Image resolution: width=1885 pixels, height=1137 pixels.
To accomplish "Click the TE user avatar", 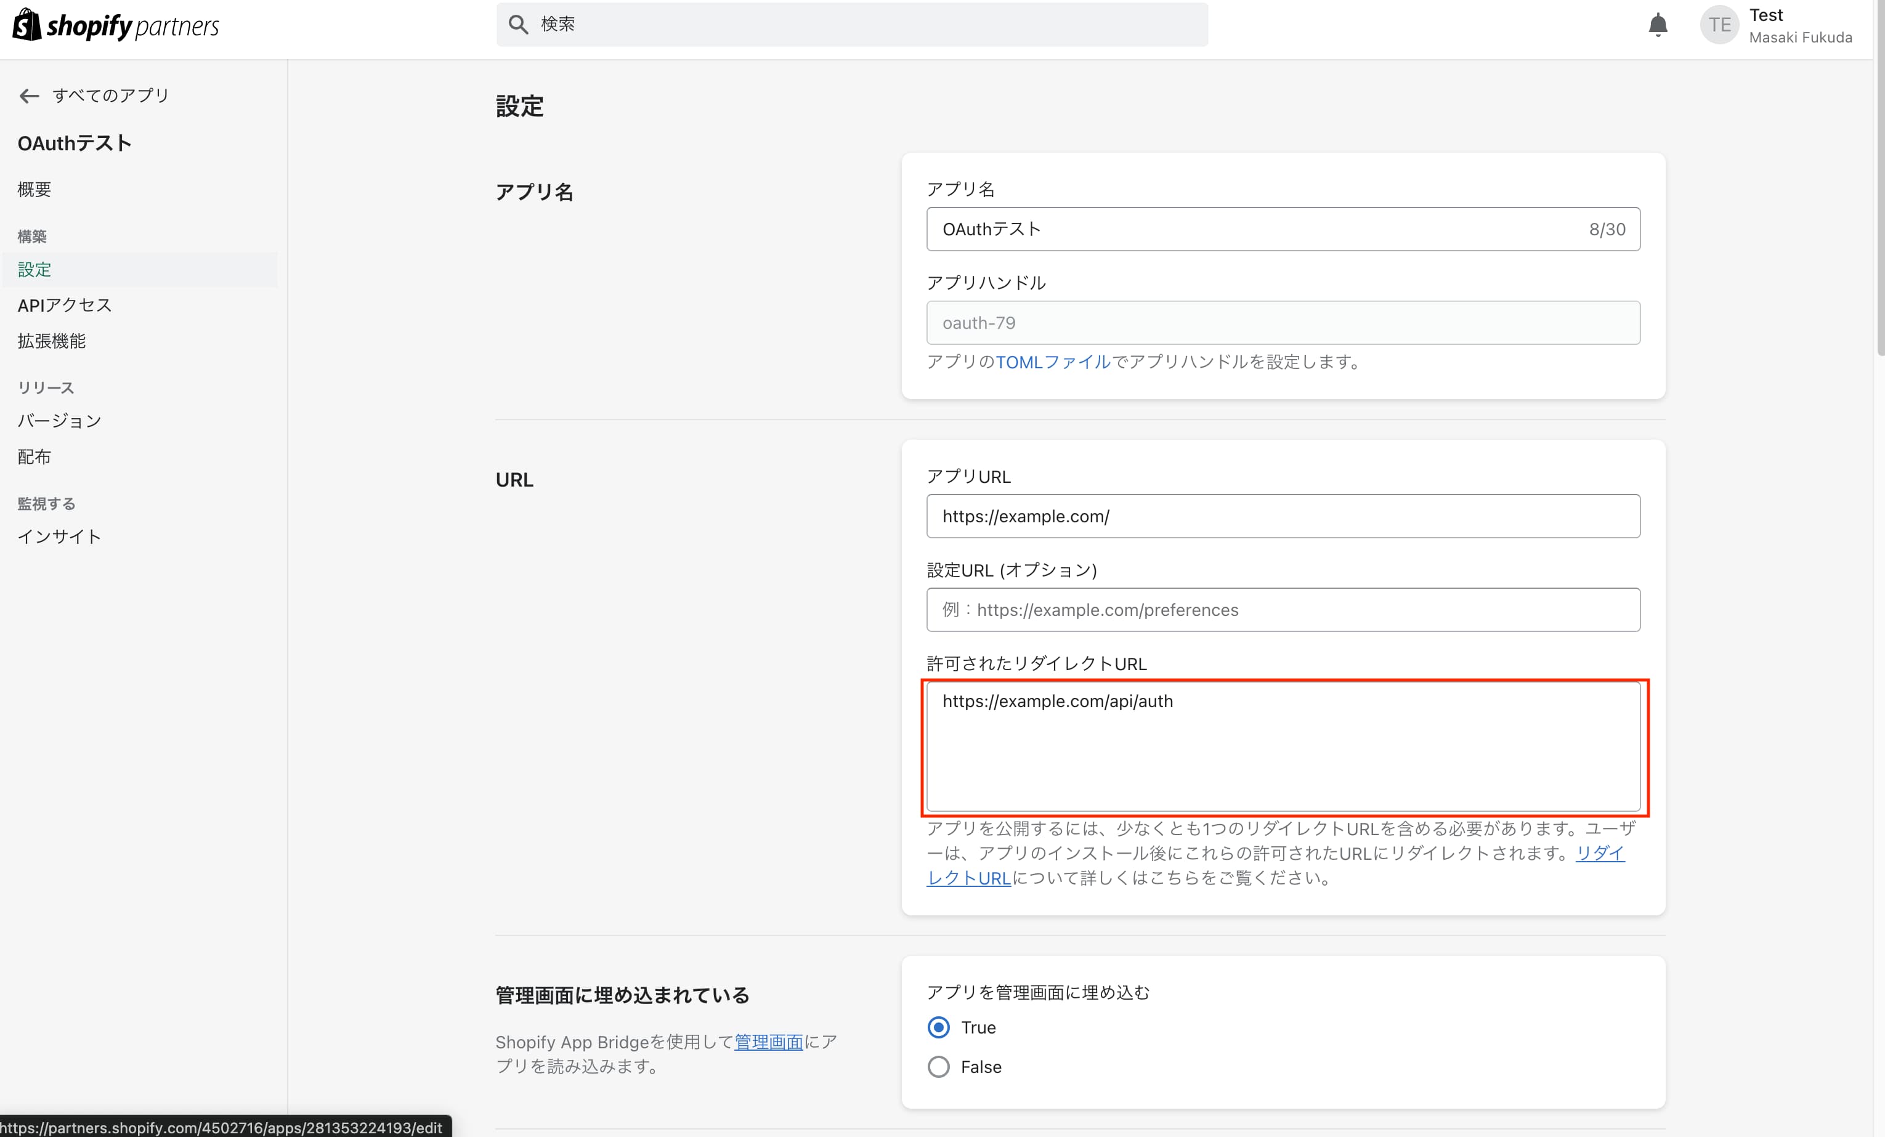I will point(1719,25).
